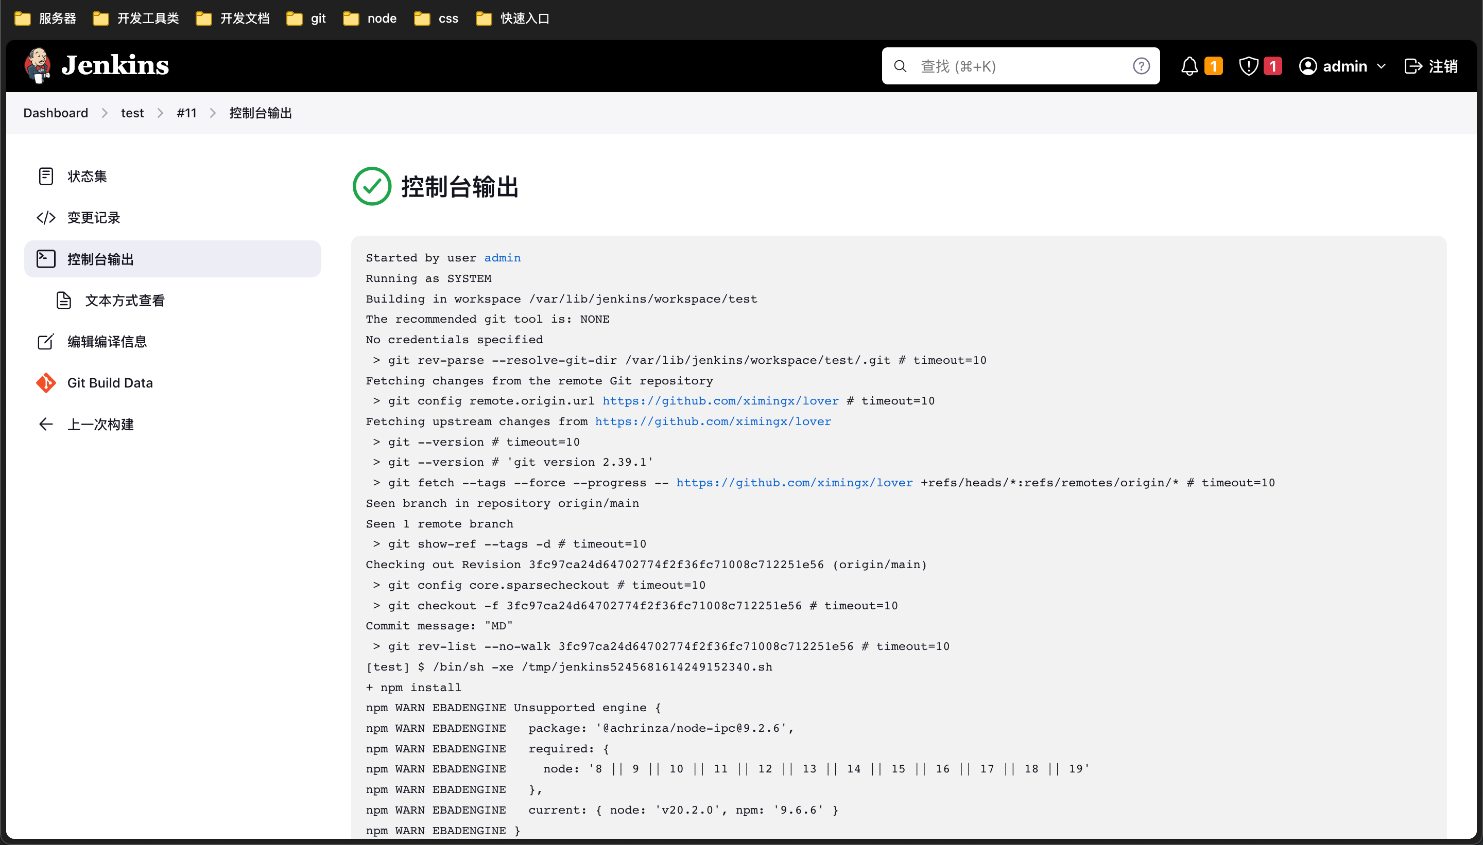Open the 开发文档 bookmark folder
This screenshot has width=1483, height=845.
tap(233, 19)
